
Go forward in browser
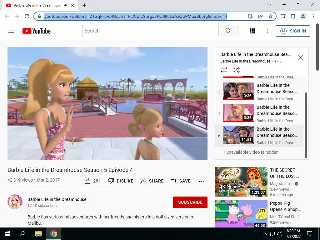[17, 16]
